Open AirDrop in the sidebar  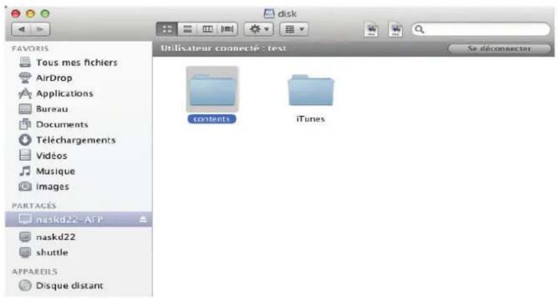click(53, 78)
